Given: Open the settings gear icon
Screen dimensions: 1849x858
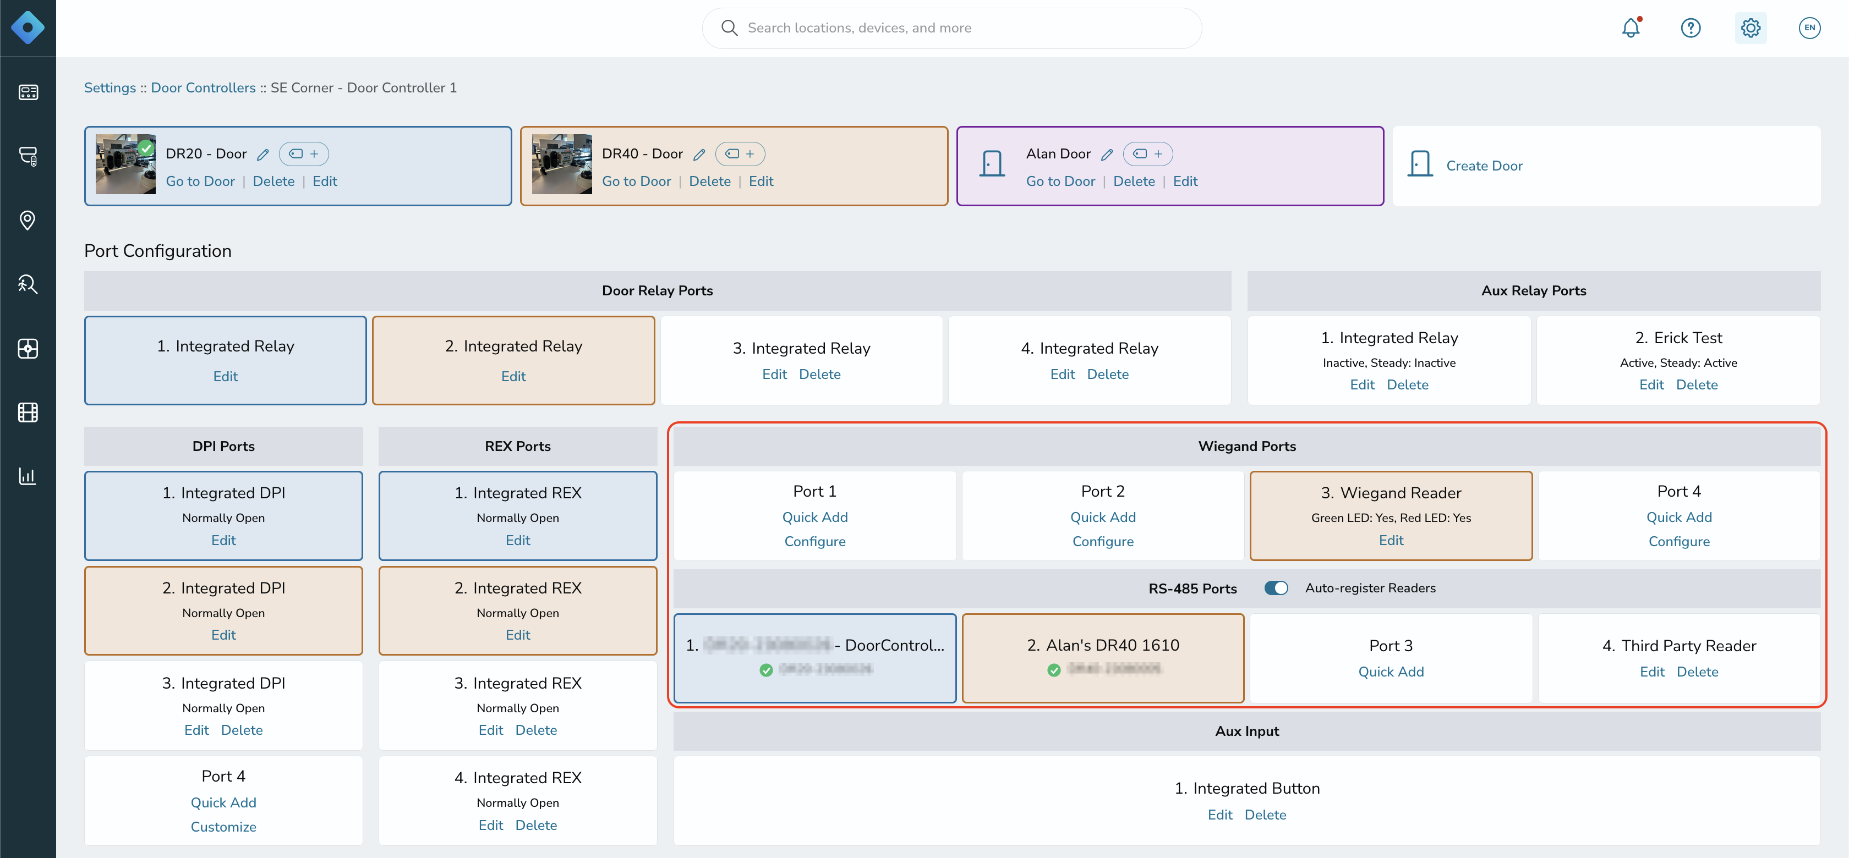Looking at the screenshot, I should coord(1750,28).
